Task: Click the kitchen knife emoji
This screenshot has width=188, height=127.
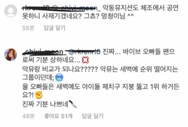Action: [x=73, y=104]
